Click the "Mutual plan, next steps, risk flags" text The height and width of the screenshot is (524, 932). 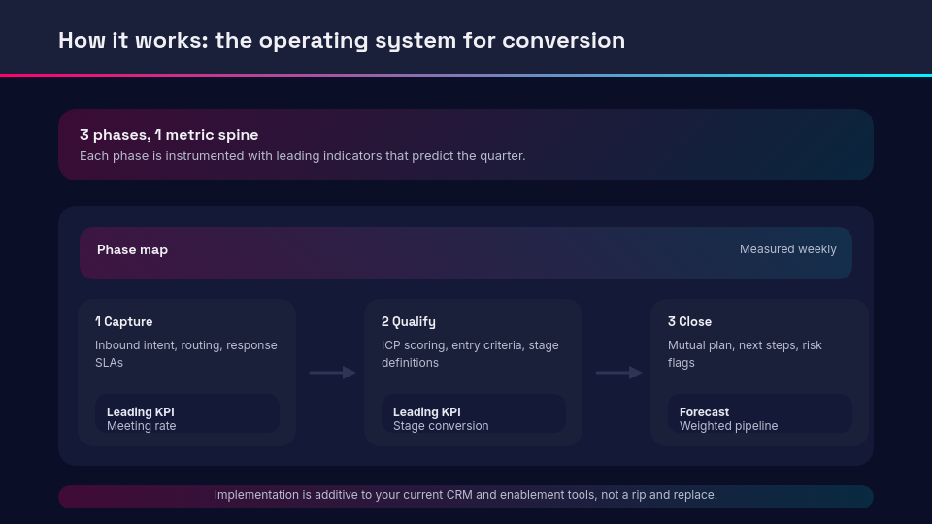(745, 353)
